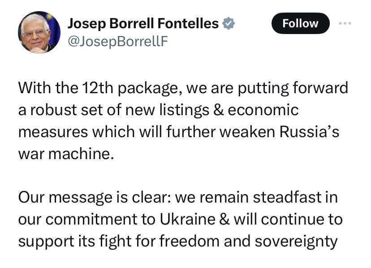Click the paragraph starting 'Our message is clear'

coord(180,219)
